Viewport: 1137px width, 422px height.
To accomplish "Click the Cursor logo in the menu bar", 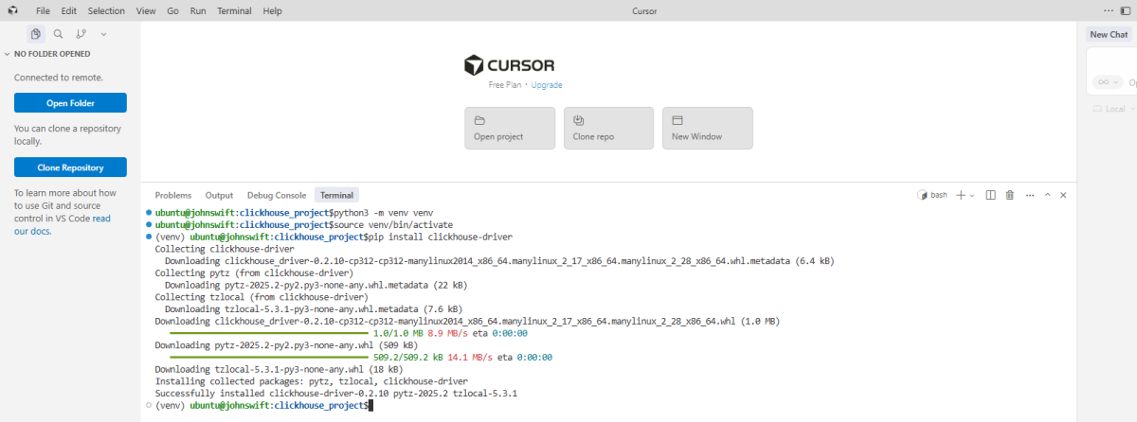I will [11, 10].
